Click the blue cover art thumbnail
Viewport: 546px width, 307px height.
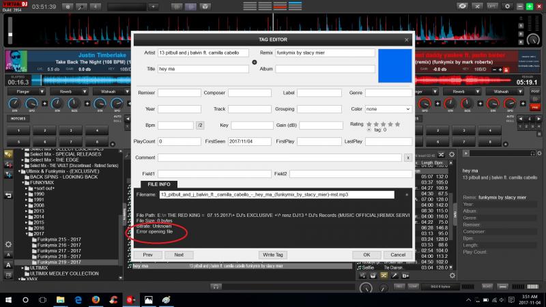coord(395,65)
